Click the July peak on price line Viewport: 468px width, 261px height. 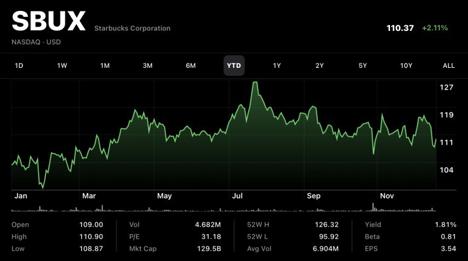click(x=255, y=82)
